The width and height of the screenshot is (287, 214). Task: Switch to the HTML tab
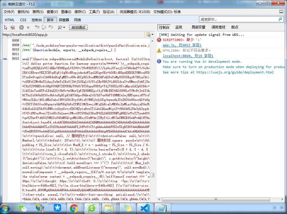click(x=10, y=20)
